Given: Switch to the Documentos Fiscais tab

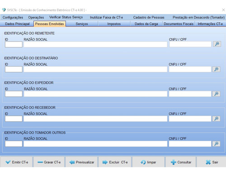Looking at the screenshot, I should pyautogui.click(x=179, y=24).
